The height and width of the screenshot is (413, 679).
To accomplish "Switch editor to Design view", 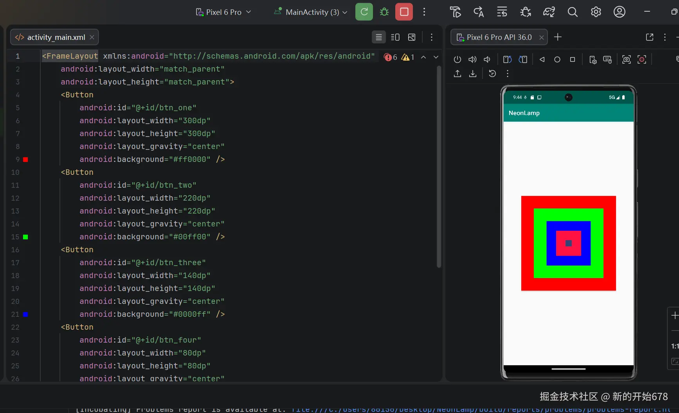I will pos(412,37).
